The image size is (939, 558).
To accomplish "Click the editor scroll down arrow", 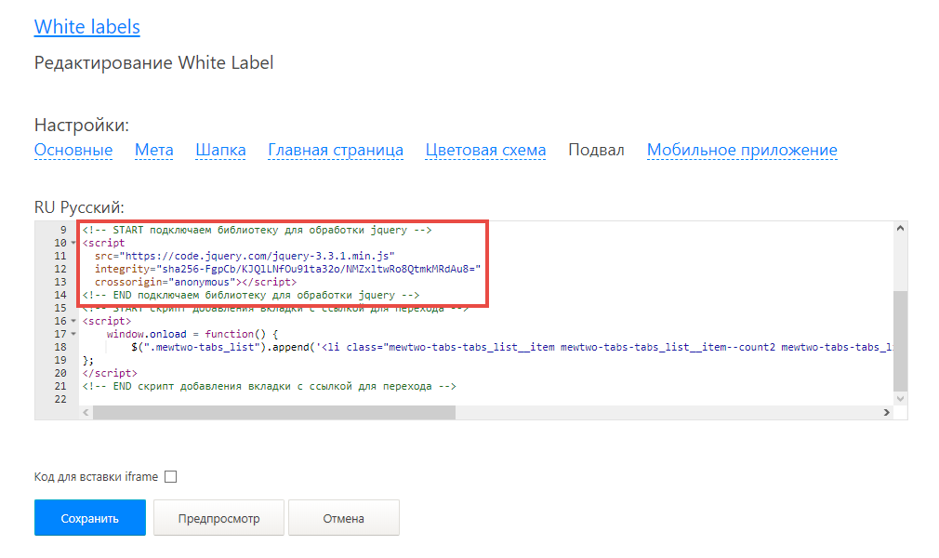I will [x=900, y=399].
